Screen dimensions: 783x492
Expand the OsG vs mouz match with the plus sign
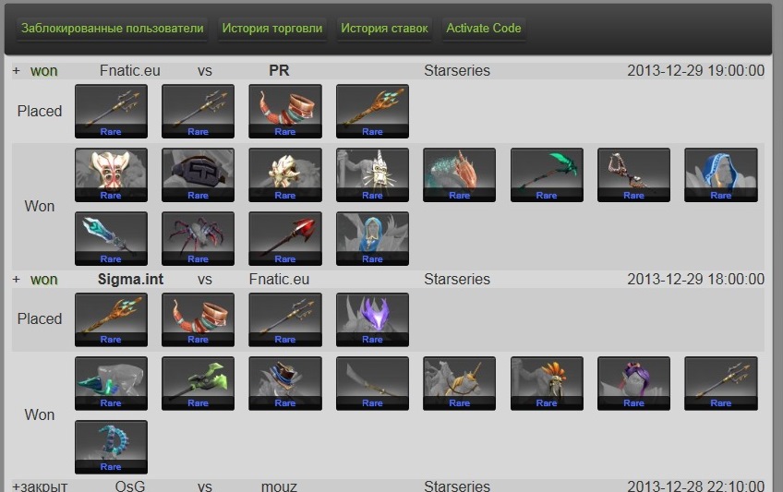(x=16, y=486)
